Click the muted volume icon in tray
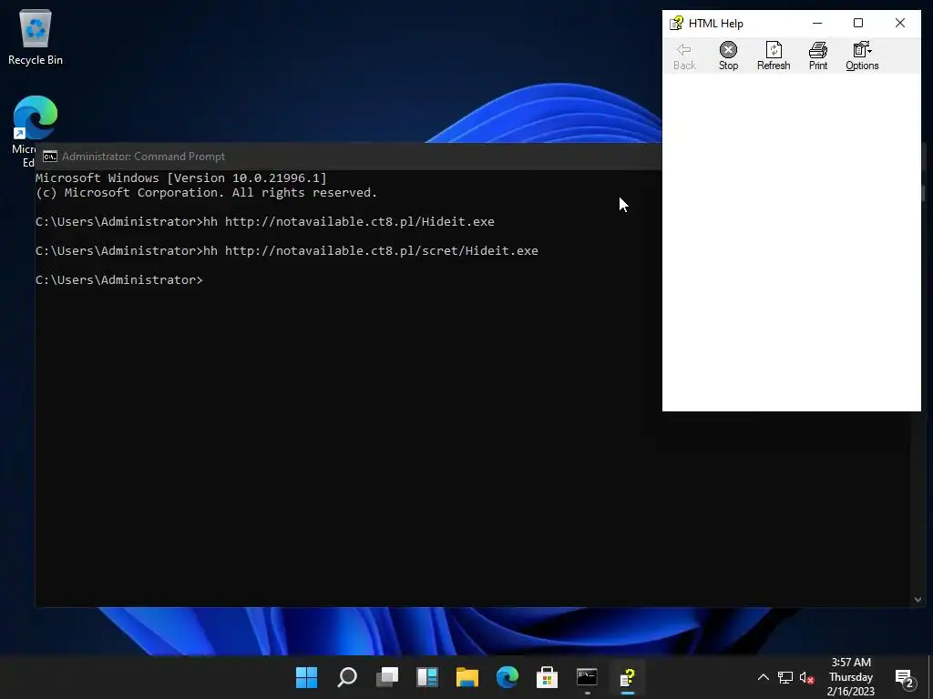933x699 pixels. [807, 677]
